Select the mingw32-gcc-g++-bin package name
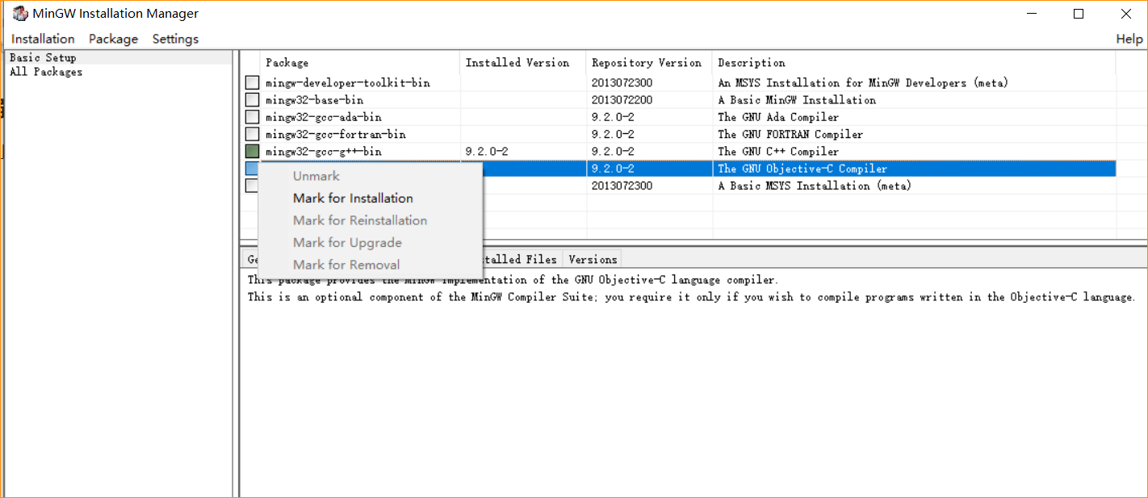 [x=324, y=152]
